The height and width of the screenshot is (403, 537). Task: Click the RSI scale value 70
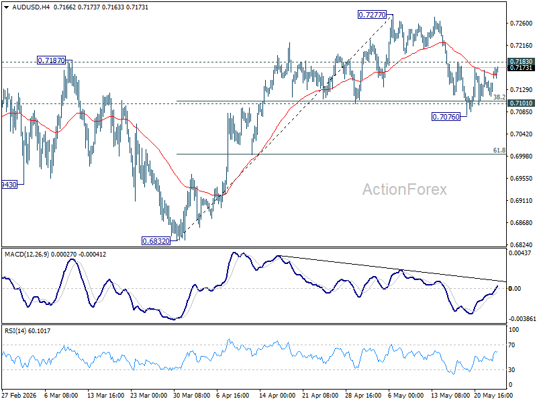(511, 345)
